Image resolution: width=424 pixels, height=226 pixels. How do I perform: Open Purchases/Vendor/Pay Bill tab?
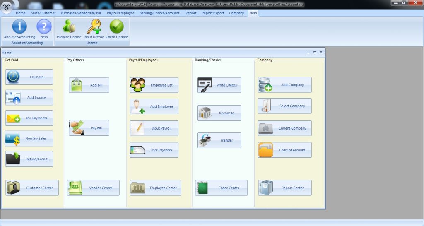(x=81, y=13)
